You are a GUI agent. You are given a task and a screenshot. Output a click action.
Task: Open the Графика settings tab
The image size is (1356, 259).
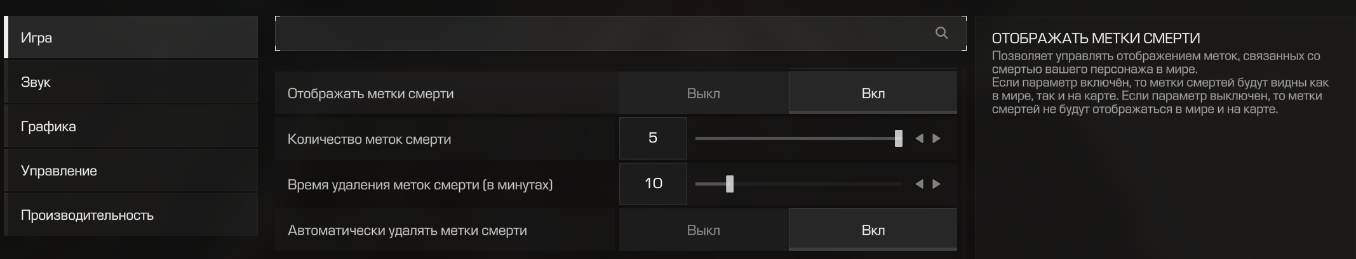pyautogui.click(x=131, y=126)
